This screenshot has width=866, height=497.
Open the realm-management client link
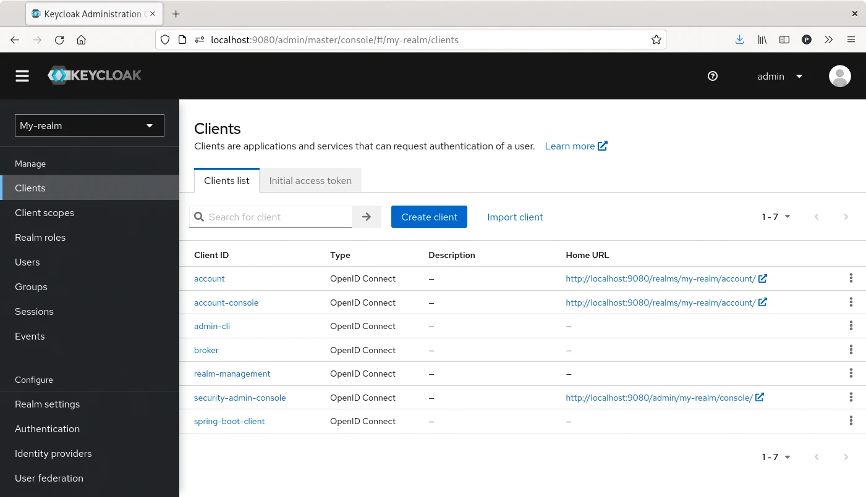coord(232,374)
